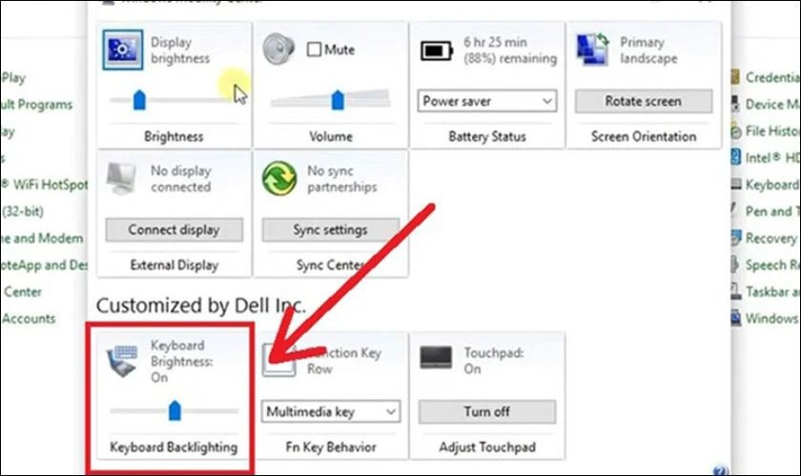
Task: Open Sync settings
Action: pyautogui.click(x=329, y=229)
